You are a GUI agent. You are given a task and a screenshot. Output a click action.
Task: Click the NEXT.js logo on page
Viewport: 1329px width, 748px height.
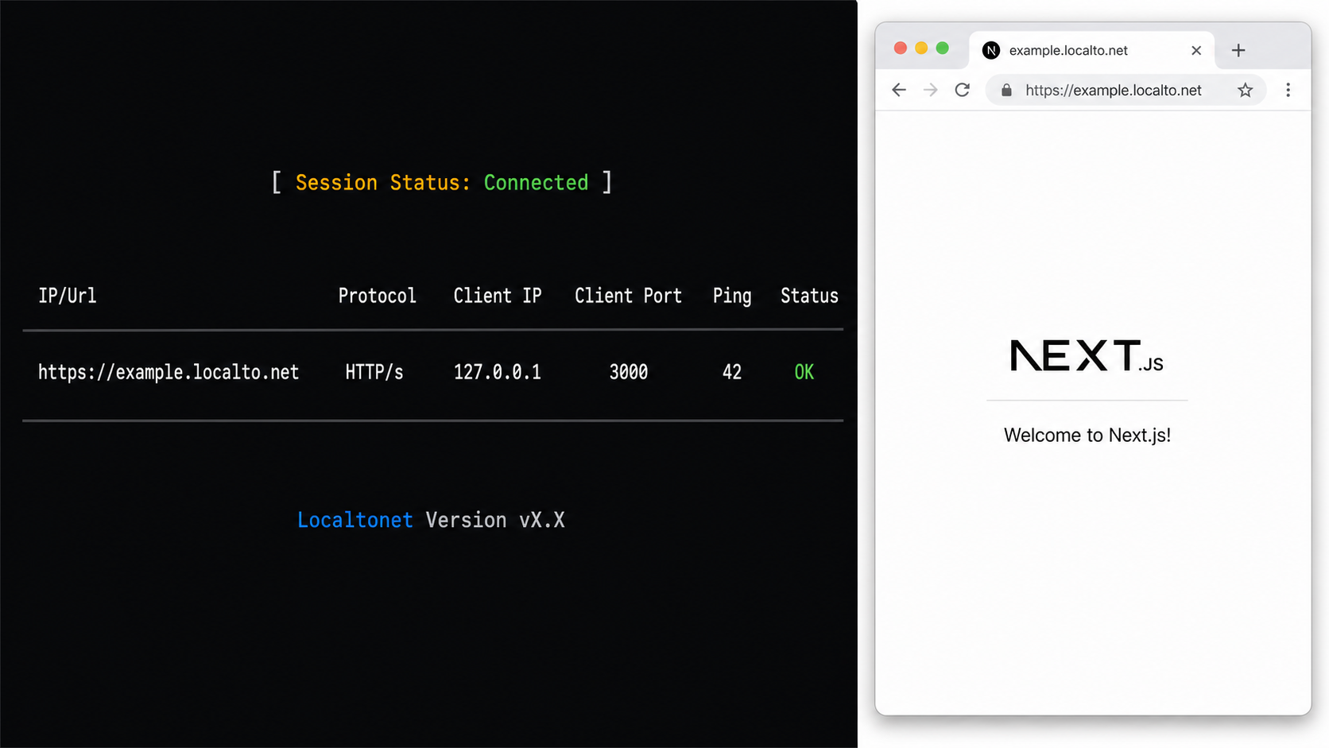click(x=1087, y=355)
